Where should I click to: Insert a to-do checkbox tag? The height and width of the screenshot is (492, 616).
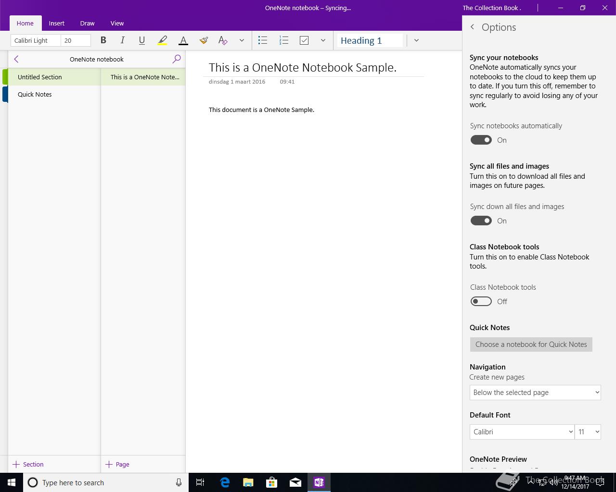tap(304, 40)
